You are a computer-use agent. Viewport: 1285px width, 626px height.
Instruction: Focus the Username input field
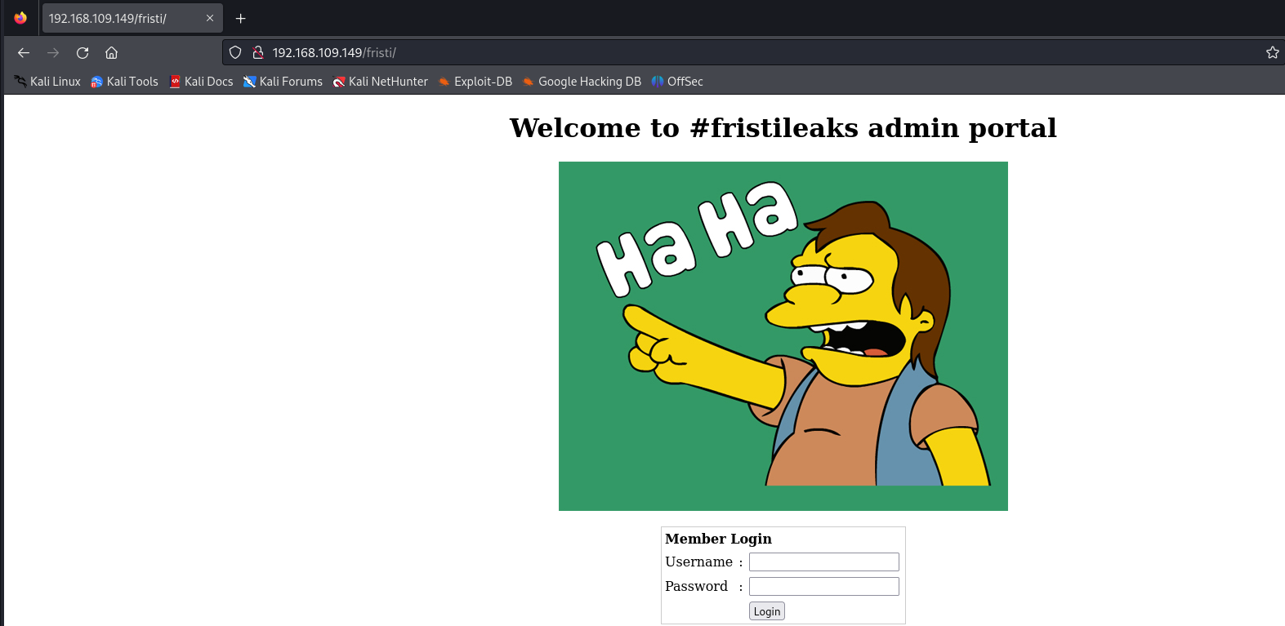coord(824,562)
